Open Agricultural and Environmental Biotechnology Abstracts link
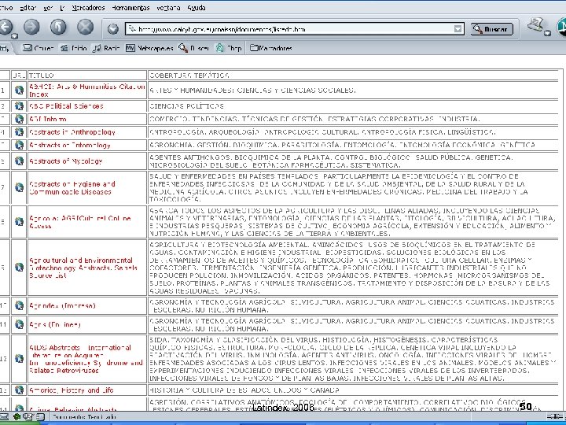566x425 pixels. (x=83, y=268)
